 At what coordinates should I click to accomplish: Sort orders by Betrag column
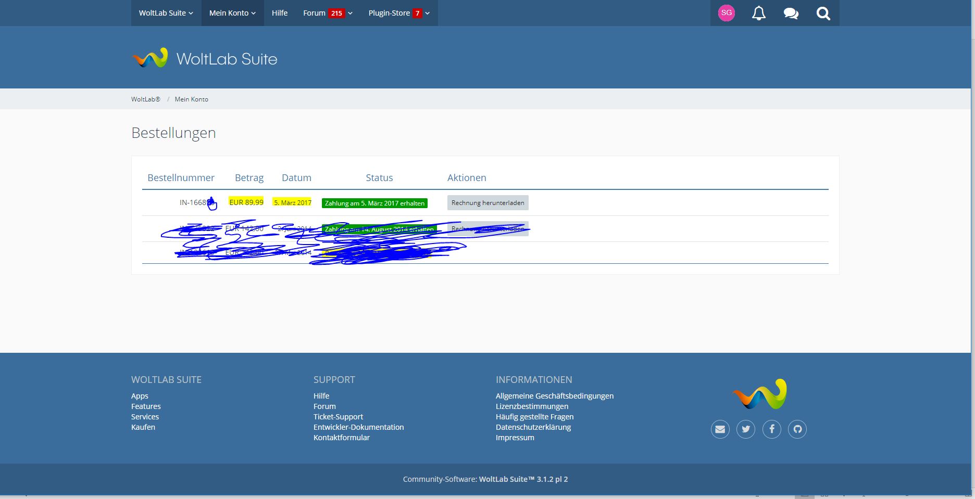point(249,177)
